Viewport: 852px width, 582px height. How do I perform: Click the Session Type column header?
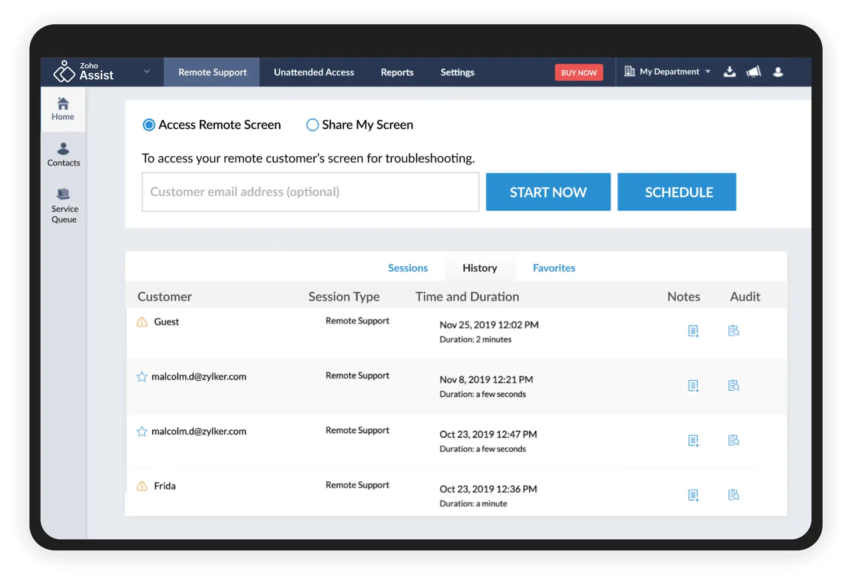[x=344, y=296]
